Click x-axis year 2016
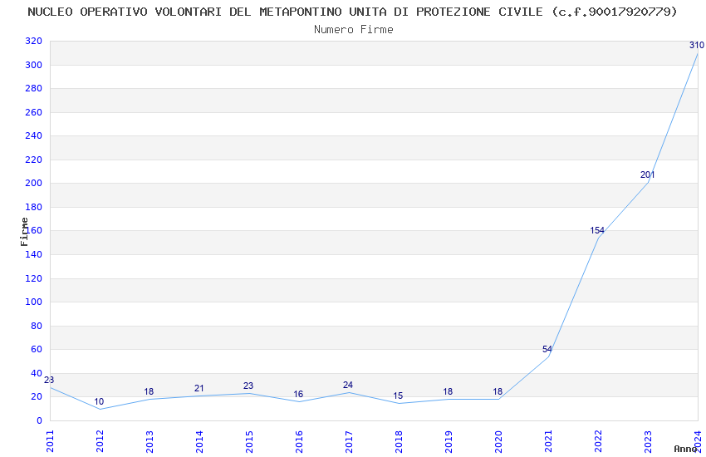 click(x=299, y=441)
